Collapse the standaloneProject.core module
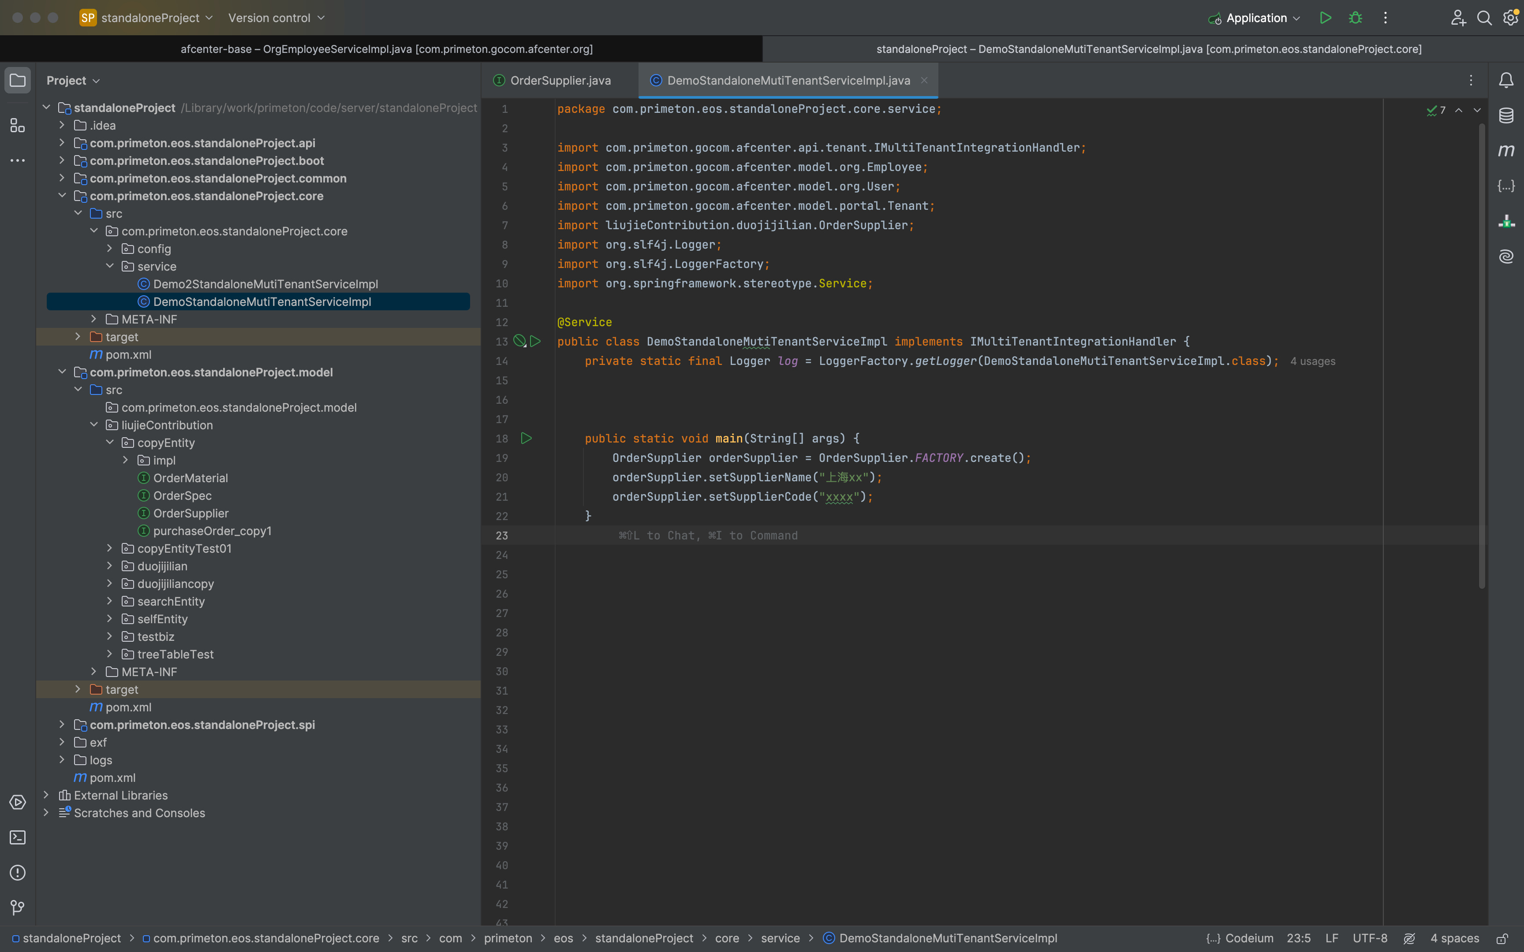This screenshot has width=1524, height=952. coord(62,196)
